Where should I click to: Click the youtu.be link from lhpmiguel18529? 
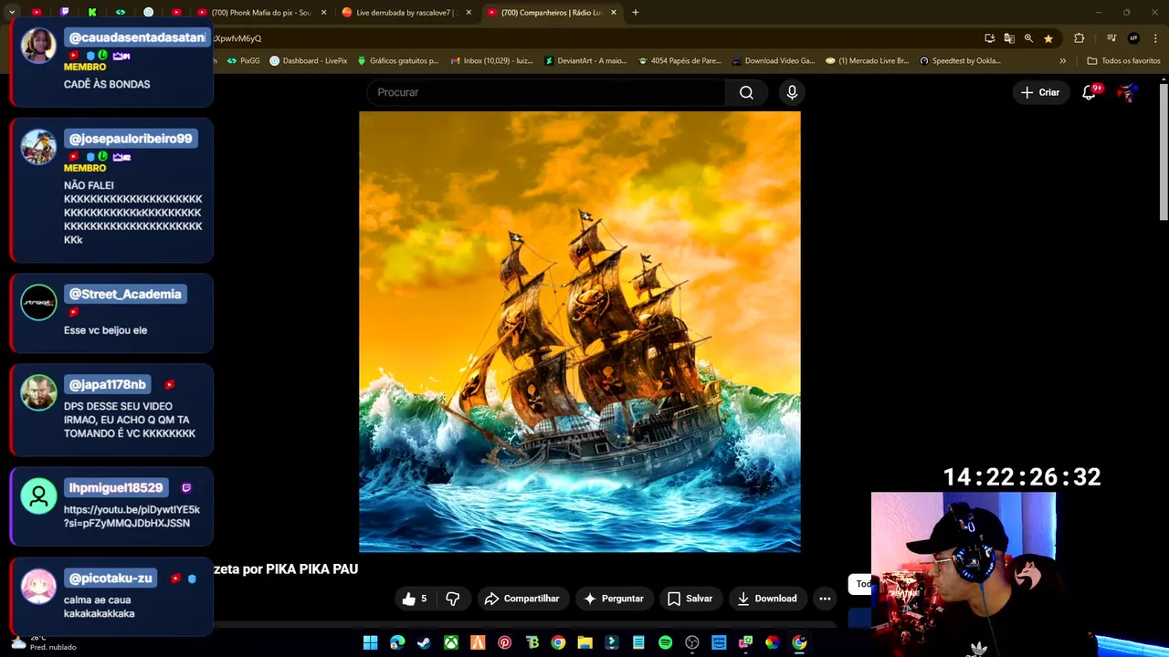pyautogui.click(x=132, y=516)
